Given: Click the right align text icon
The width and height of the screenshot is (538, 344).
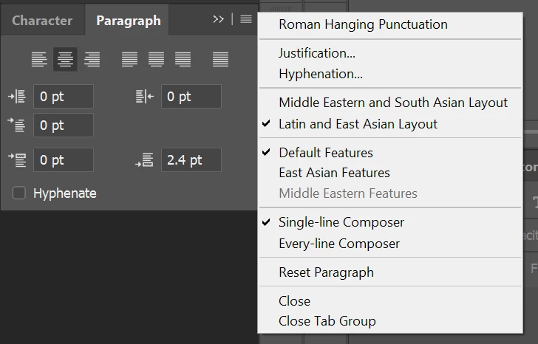Looking at the screenshot, I should point(92,59).
